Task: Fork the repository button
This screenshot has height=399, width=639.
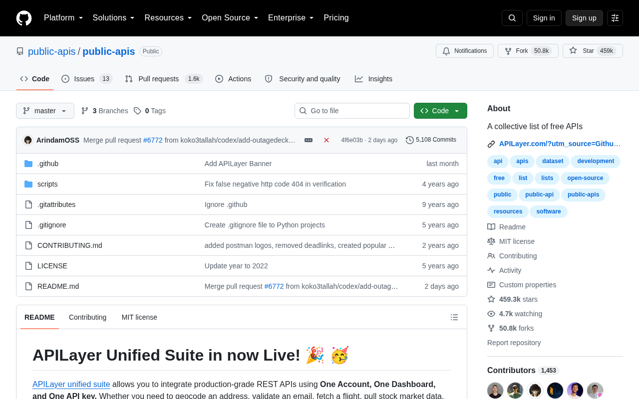Action: 528,51
